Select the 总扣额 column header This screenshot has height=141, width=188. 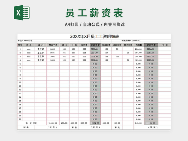point(139,45)
